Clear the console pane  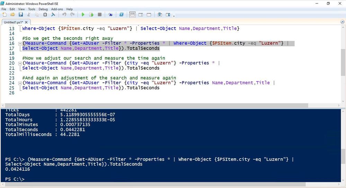pyautogui.click(x=53, y=15)
